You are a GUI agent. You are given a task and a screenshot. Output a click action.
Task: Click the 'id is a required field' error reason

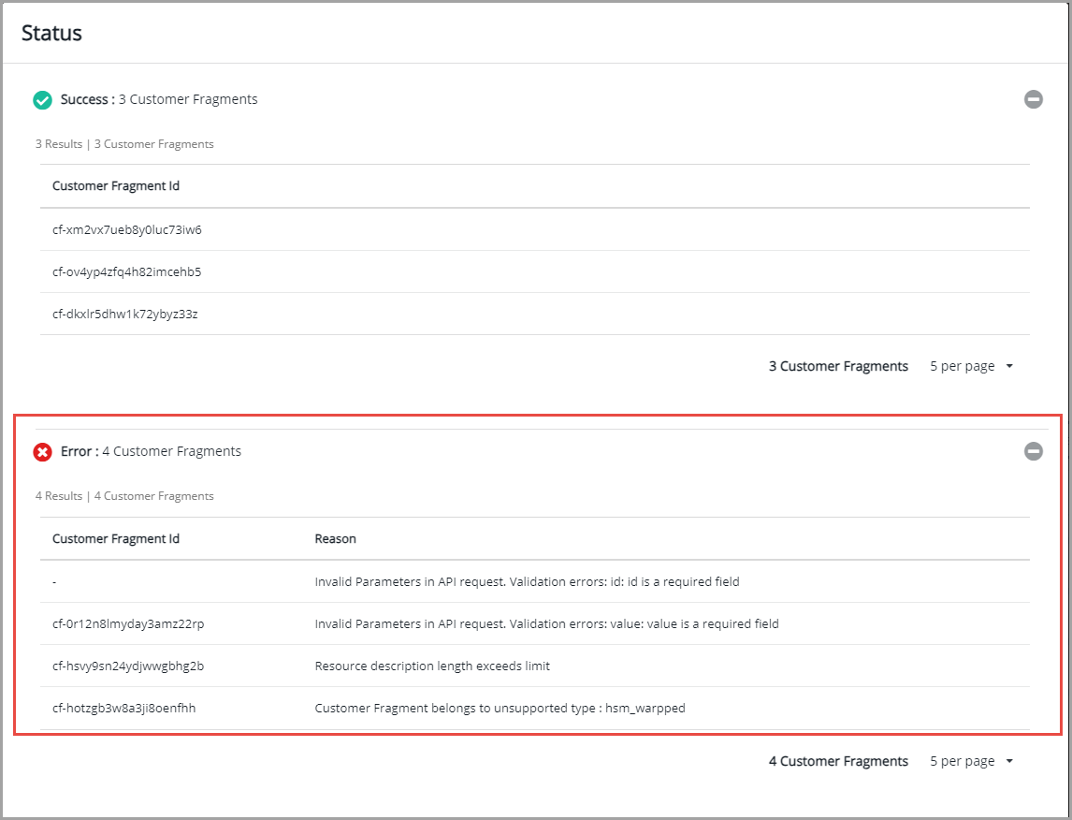point(527,581)
